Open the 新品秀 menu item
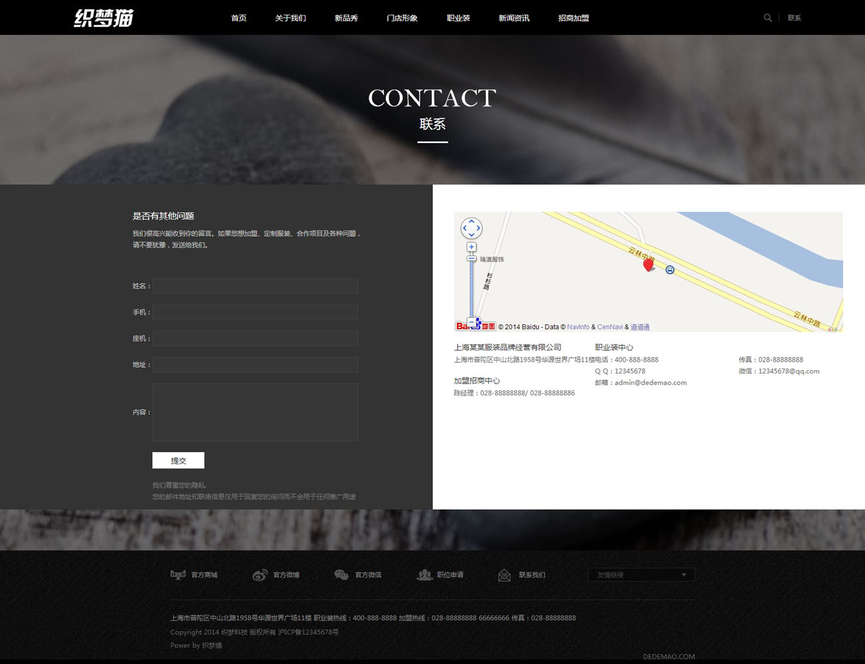 point(346,18)
